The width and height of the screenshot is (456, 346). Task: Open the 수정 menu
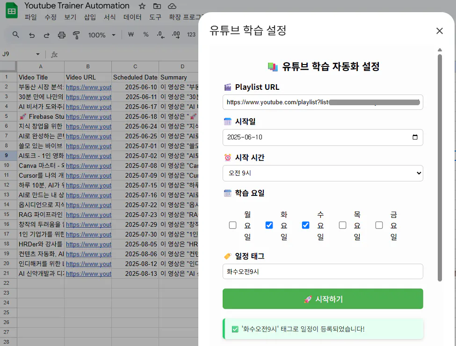point(51,17)
